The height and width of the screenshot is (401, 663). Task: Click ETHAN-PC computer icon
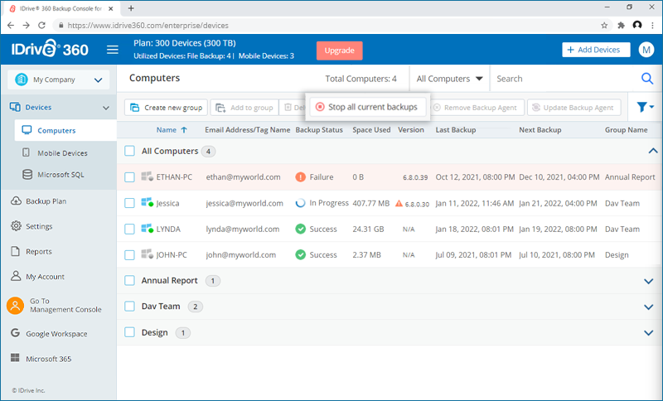(148, 176)
